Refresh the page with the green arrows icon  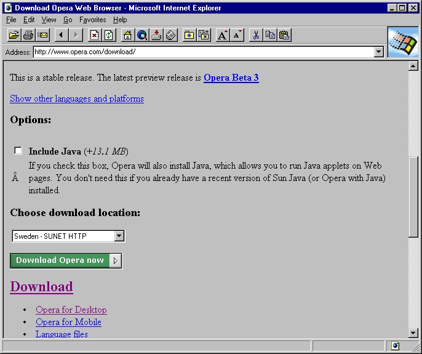(109, 35)
